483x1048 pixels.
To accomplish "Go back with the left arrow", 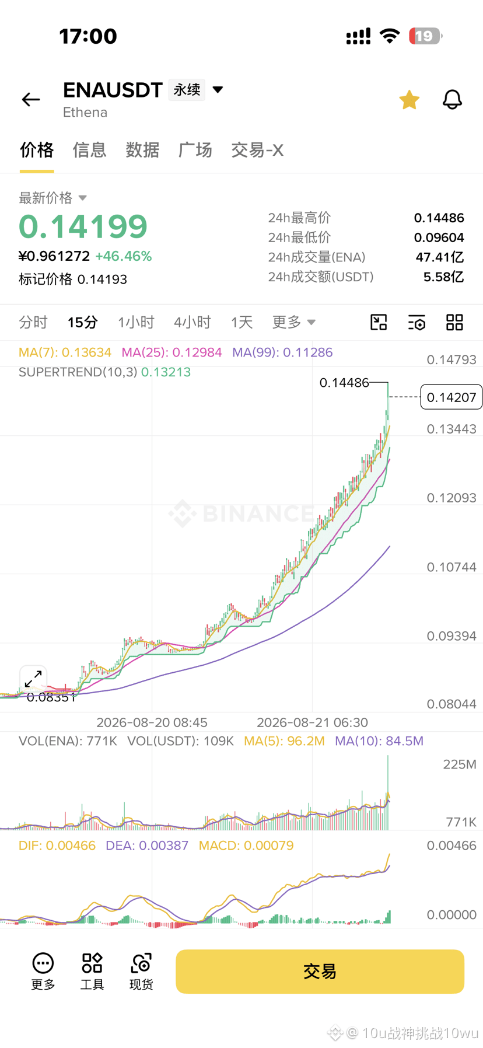I will tap(31, 99).
